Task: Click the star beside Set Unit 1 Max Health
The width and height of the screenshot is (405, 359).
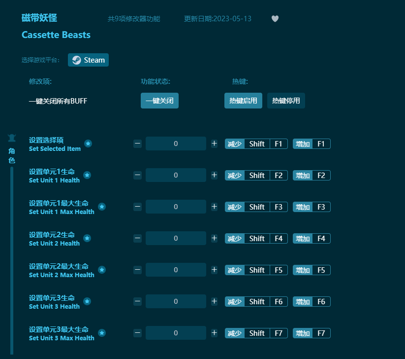Action: coord(102,207)
